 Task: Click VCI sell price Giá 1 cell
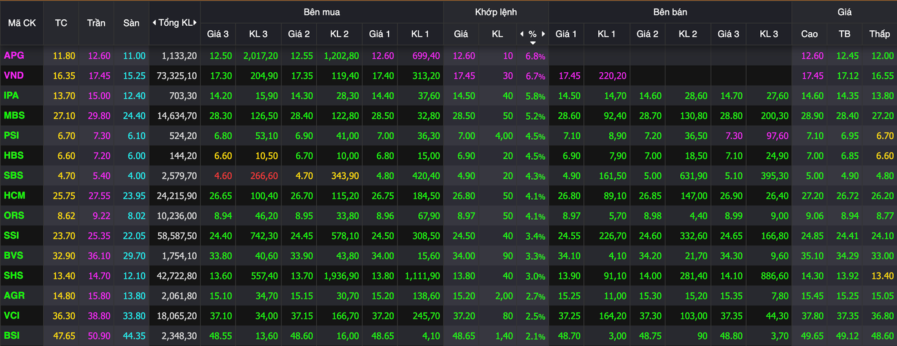pos(566,316)
